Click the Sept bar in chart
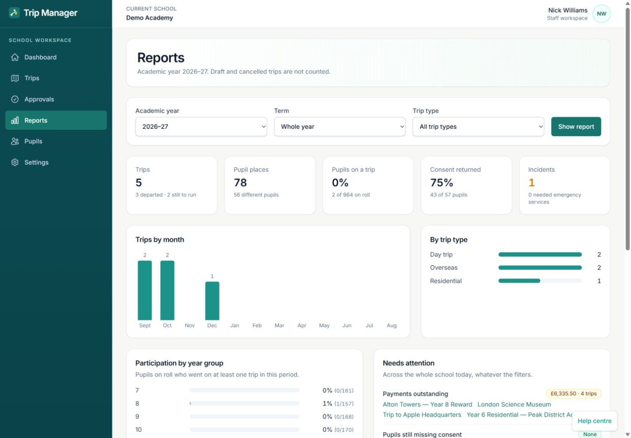 point(145,290)
